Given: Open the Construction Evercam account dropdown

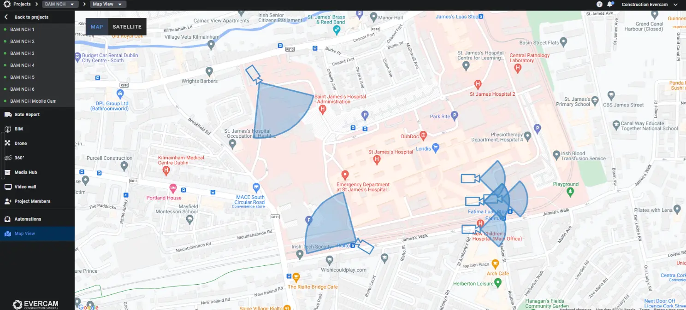Looking at the screenshot, I should [x=650, y=5].
